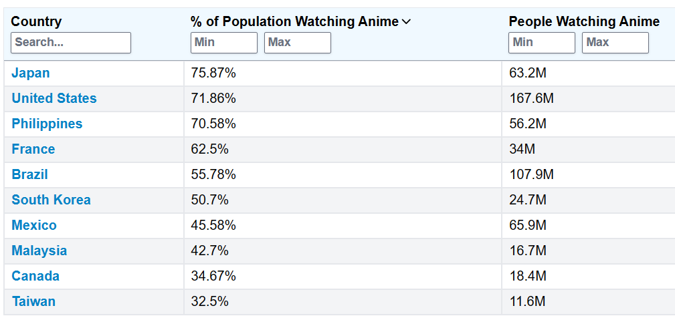Sort table by People Watching Anime header
The image size is (675, 318).
point(584,21)
